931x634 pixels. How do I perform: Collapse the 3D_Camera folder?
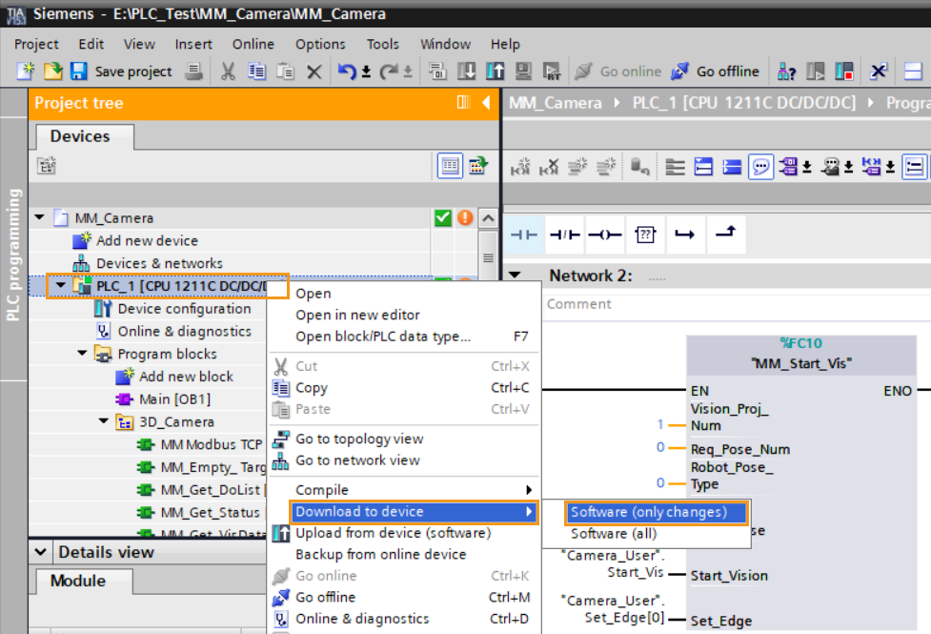tap(103, 421)
